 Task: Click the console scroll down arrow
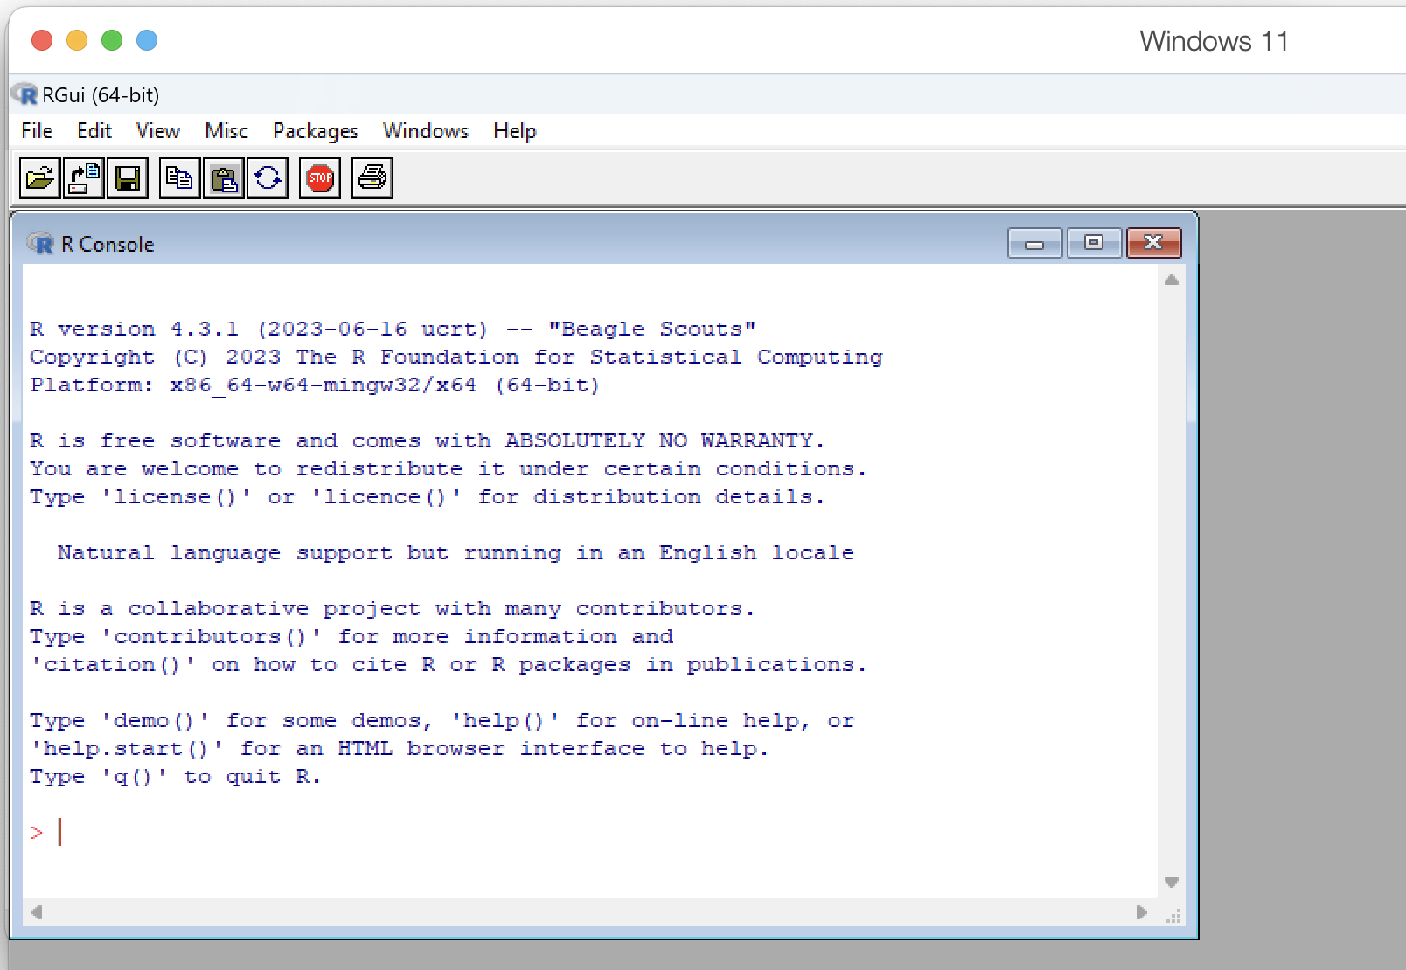1172,883
